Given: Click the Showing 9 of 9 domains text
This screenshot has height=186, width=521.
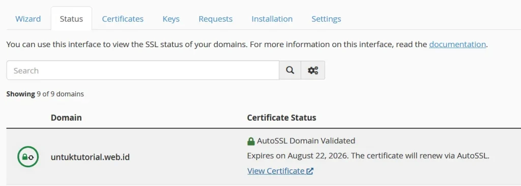Looking at the screenshot, I should pyautogui.click(x=45, y=94).
